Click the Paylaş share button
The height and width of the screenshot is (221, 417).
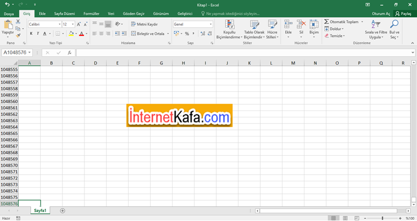tap(403, 14)
